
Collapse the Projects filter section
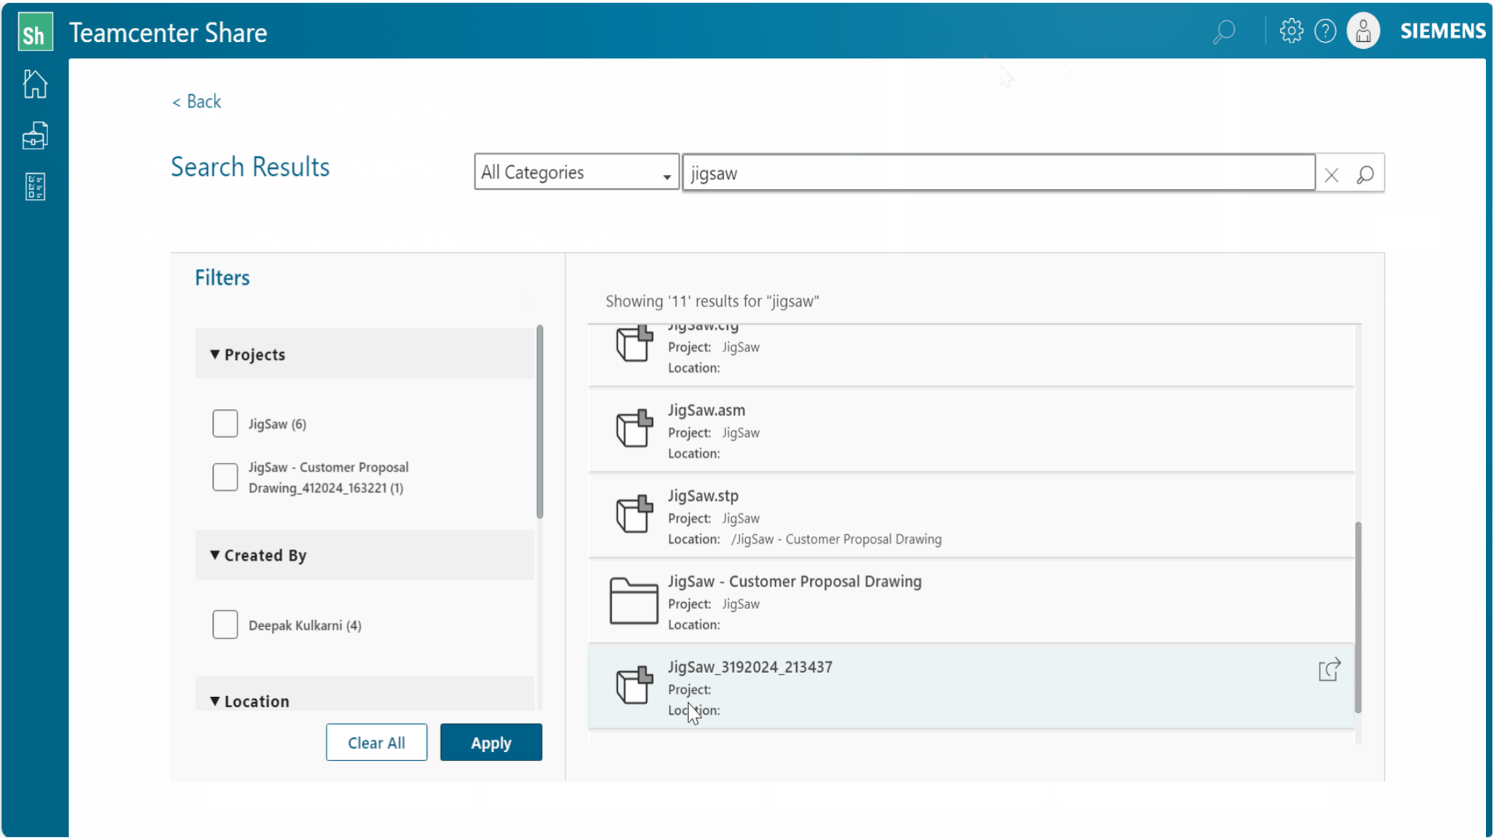click(215, 354)
